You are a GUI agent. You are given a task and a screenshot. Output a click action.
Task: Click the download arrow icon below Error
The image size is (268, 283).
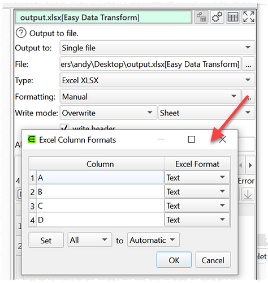248,194
